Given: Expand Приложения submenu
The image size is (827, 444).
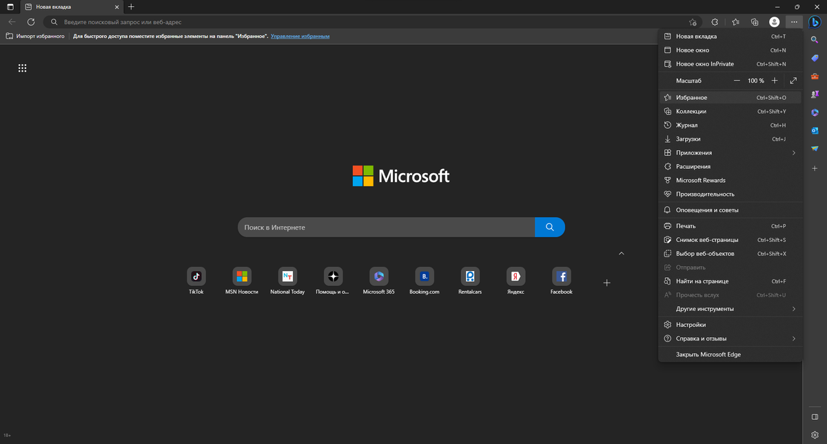Looking at the screenshot, I should tap(731, 153).
